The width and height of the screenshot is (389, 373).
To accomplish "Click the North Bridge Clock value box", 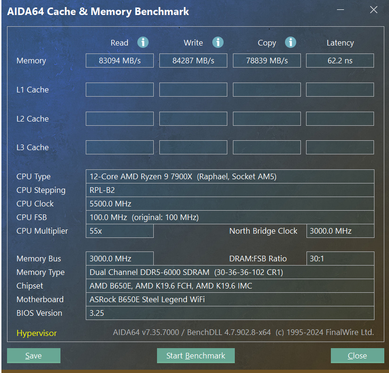I will pos(340,231).
